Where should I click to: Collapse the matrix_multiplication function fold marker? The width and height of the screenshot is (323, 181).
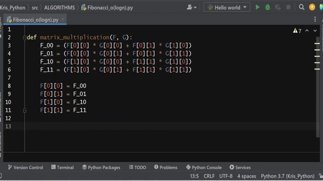point(25,38)
